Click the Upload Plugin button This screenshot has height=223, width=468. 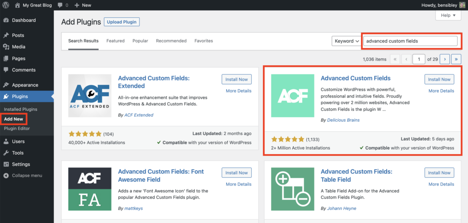click(x=122, y=22)
